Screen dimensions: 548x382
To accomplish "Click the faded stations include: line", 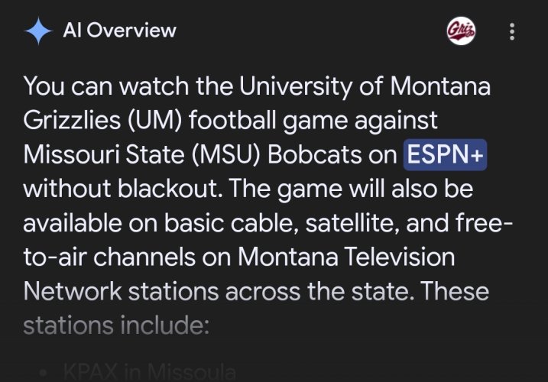I will pyautogui.click(x=116, y=325).
